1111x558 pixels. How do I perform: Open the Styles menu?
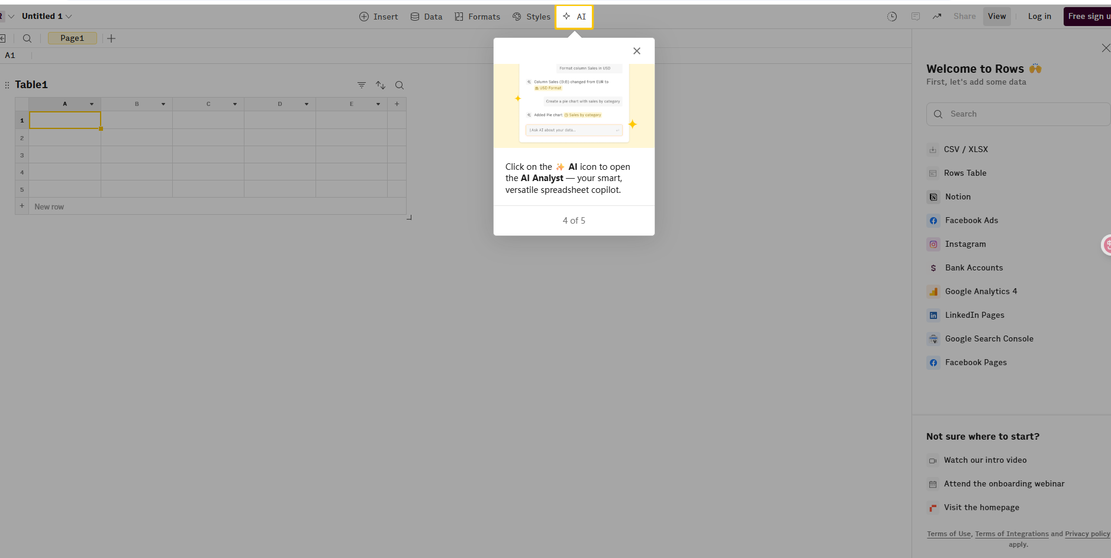[532, 17]
